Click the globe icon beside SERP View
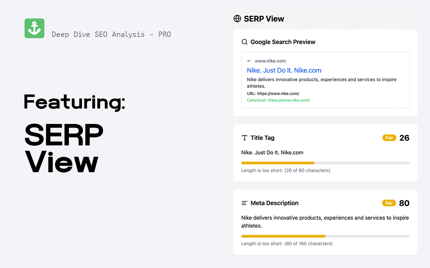This screenshot has width=430, height=268. pos(238,18)
